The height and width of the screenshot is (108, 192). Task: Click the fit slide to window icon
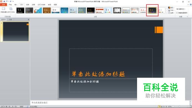pos(190,107)
